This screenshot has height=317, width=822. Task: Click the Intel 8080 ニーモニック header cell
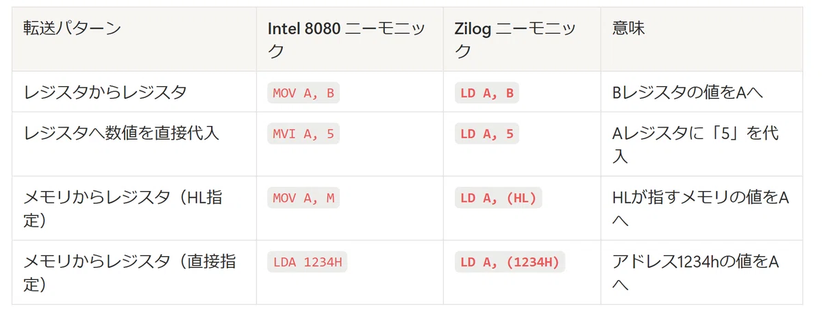pyautogui.click(x=350, y=39)
